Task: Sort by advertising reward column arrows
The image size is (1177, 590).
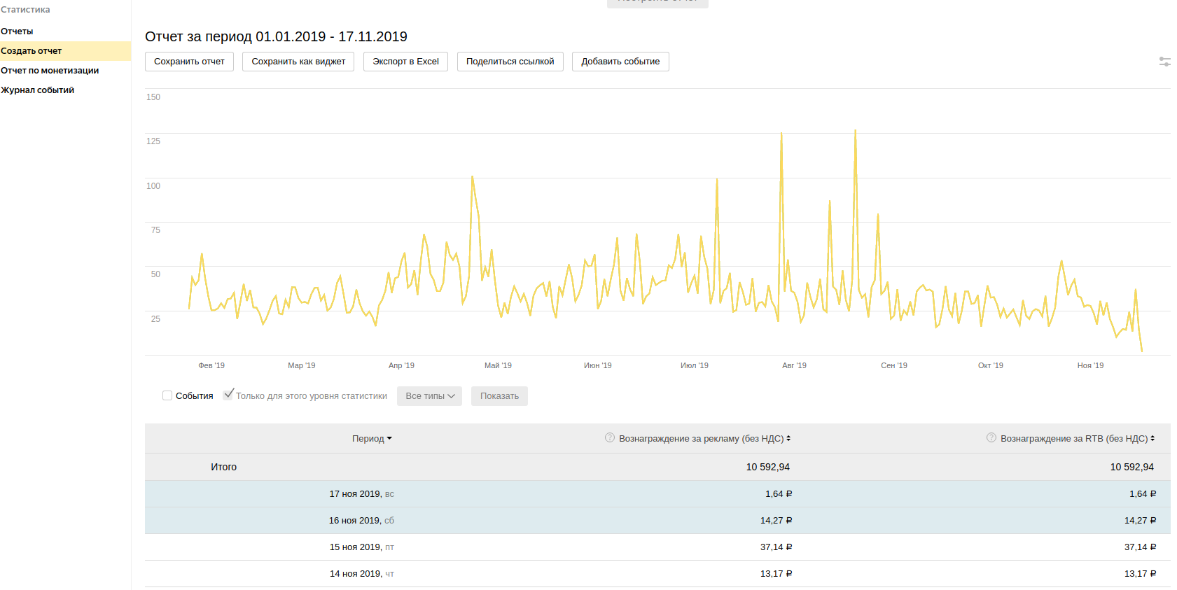Action: coord(788,439)
